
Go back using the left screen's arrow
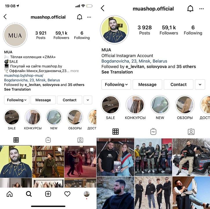[5, 17]
